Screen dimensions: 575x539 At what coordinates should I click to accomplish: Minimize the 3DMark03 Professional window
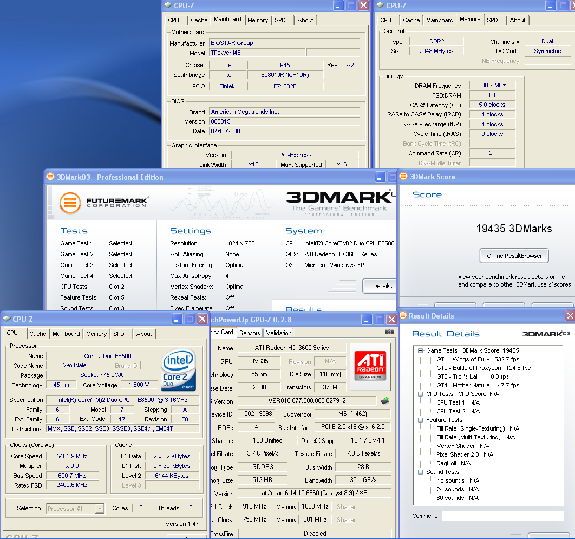[380, 177]
